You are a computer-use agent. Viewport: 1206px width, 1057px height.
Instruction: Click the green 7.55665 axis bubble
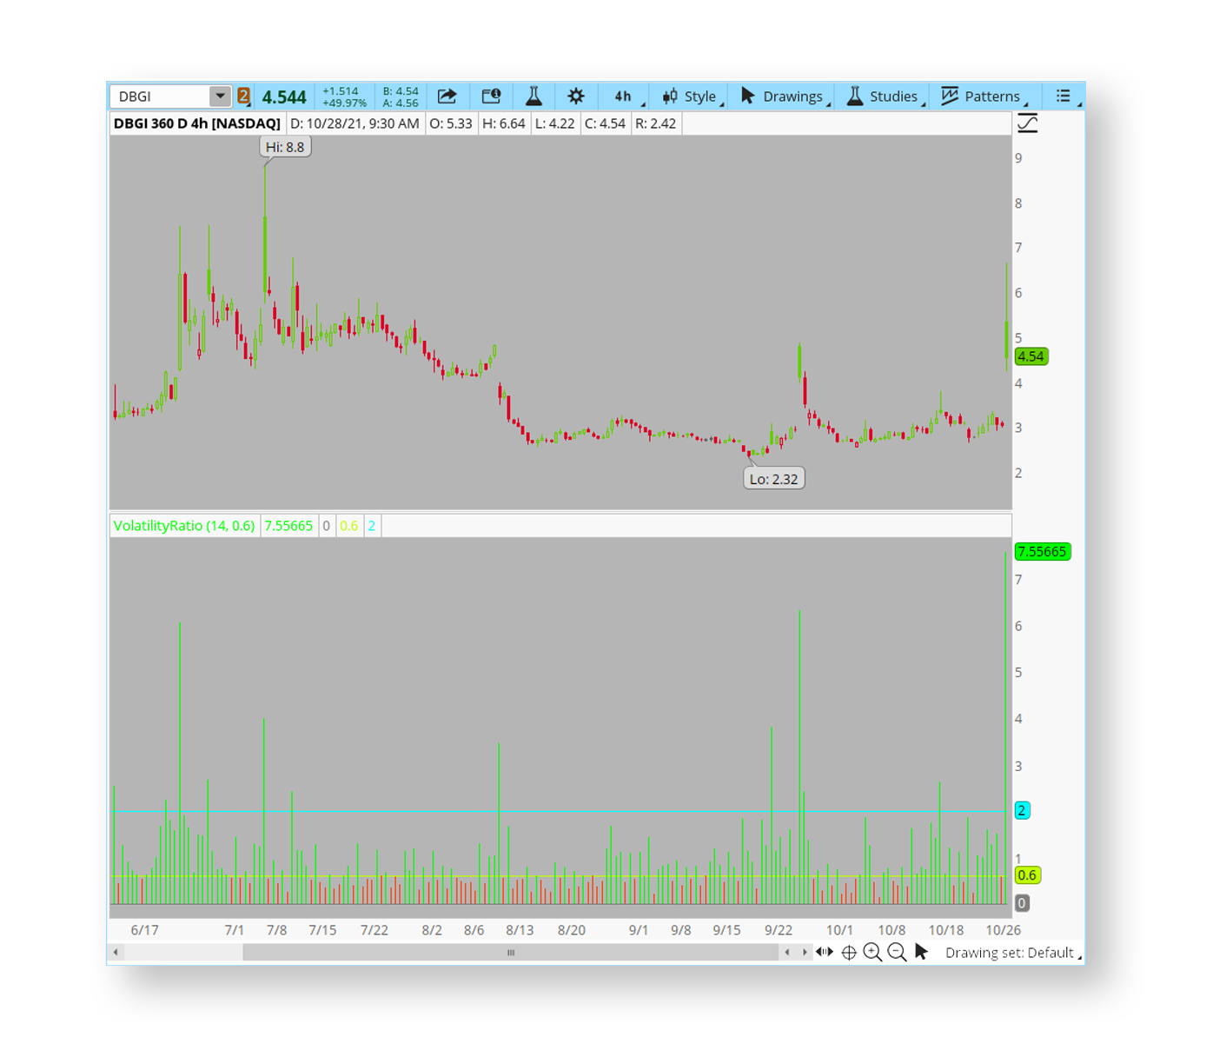(x=1042, y=552)
